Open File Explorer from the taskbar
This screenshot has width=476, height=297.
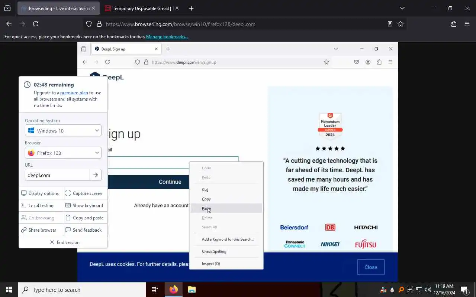(192, 290)
